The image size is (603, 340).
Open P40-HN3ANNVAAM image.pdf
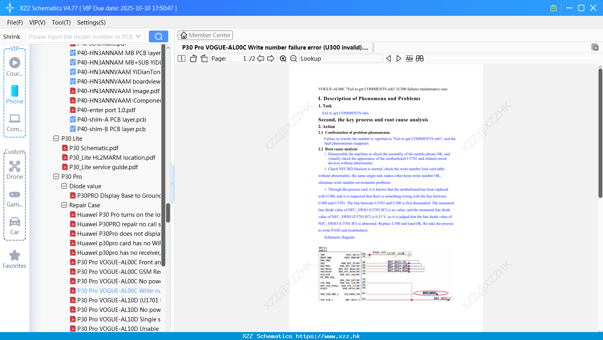[115, 91]
